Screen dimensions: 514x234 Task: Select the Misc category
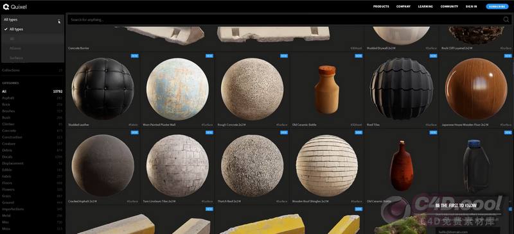(x=32, y=222)
